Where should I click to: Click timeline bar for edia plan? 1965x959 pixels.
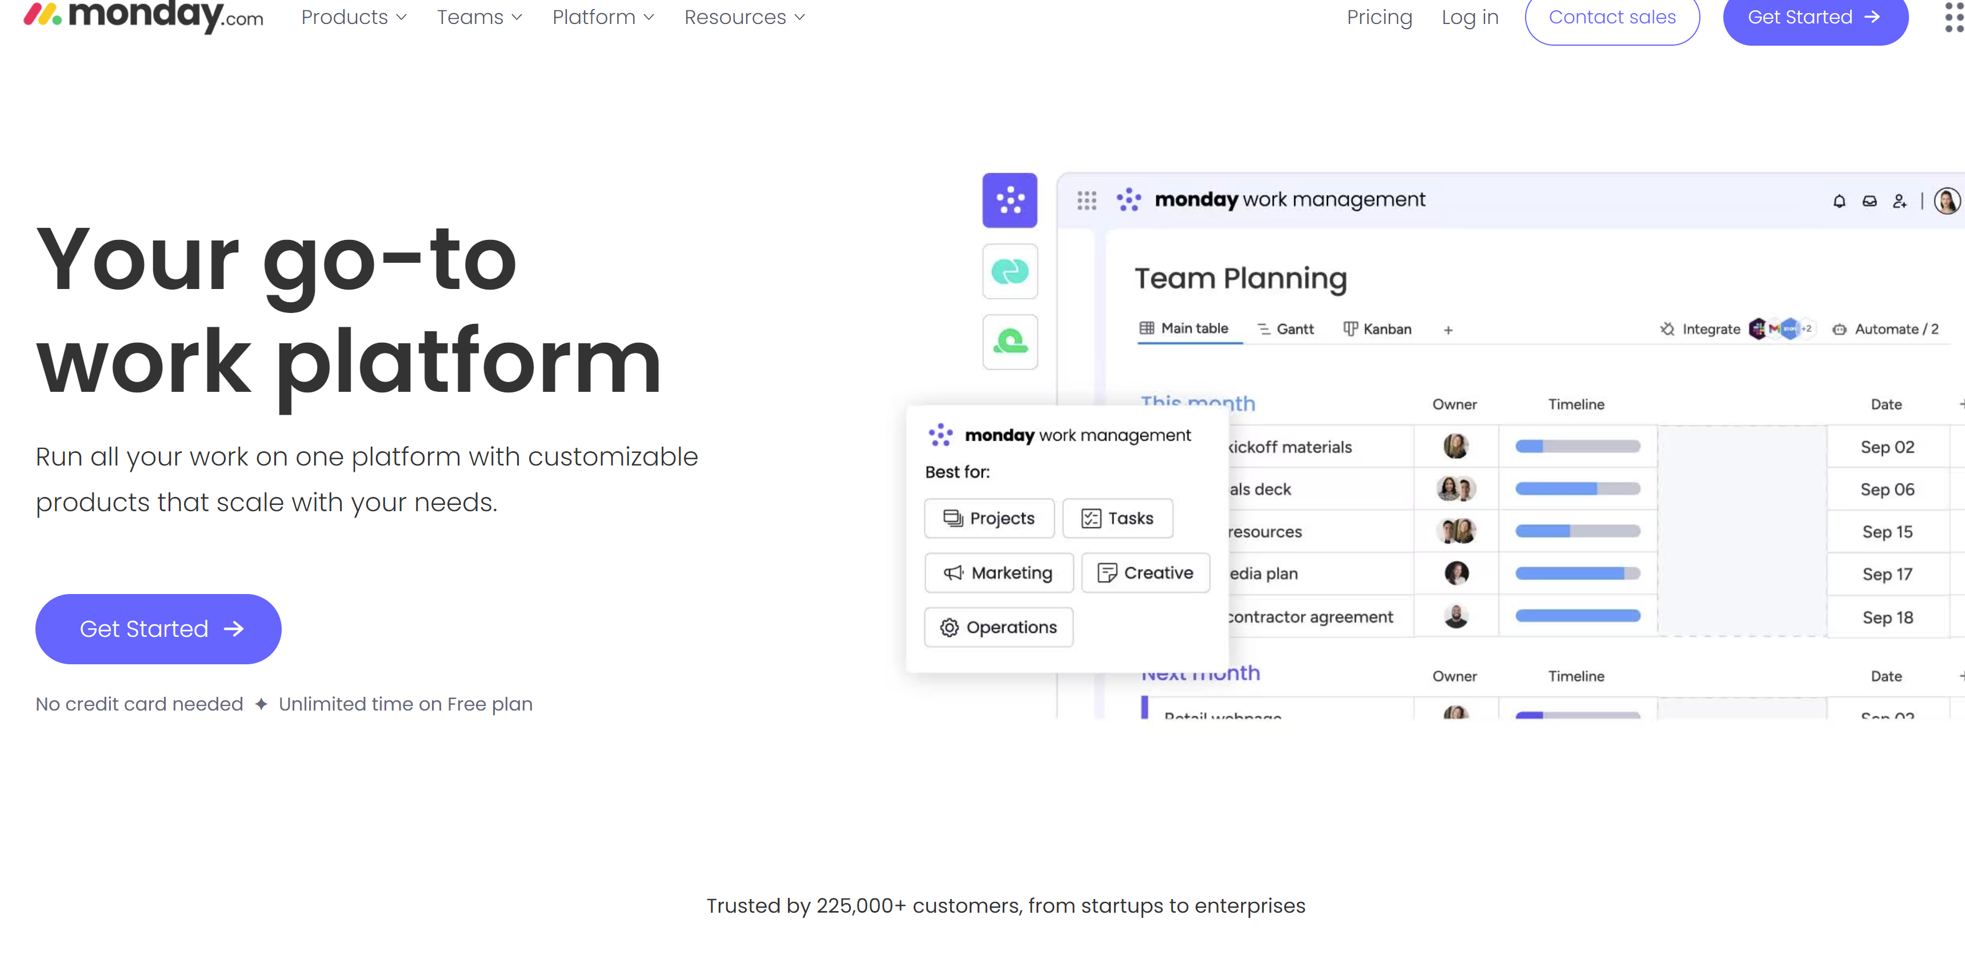click(x=1578, y=573)
